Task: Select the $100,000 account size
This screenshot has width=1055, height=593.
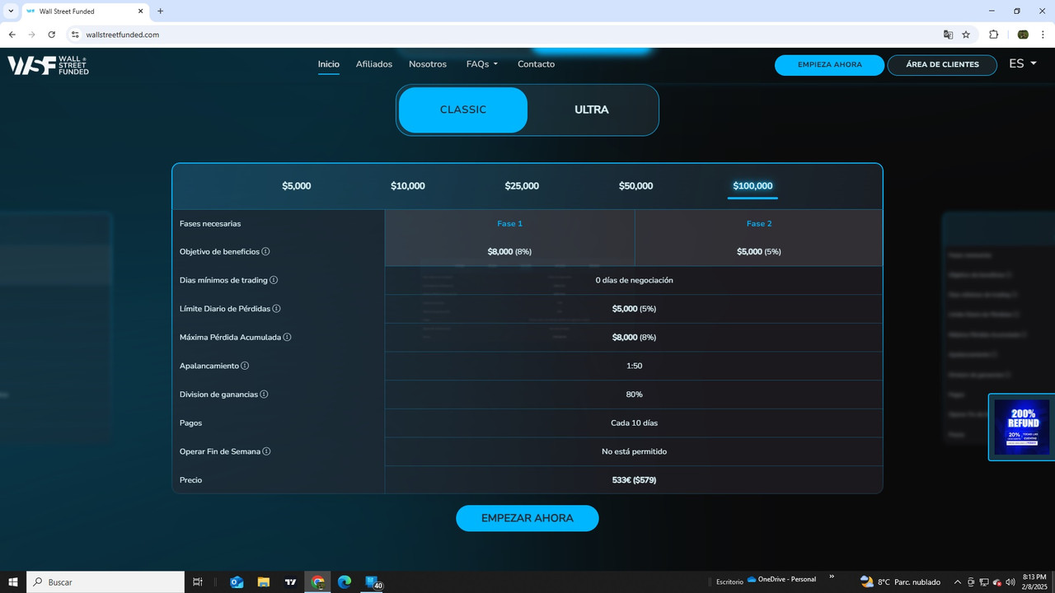Action: tap(753, 186)
